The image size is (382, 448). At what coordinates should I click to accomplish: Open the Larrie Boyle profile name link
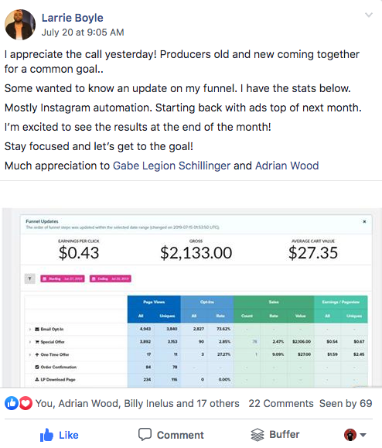coord(72,18)
